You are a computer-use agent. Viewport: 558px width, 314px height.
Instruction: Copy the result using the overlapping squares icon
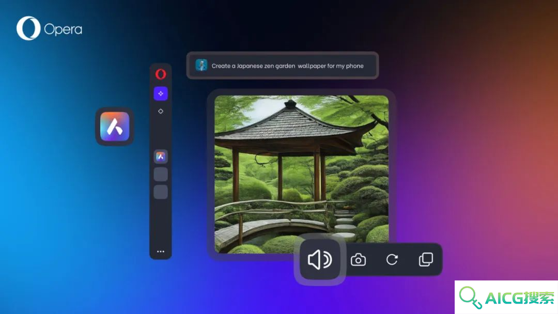(426, 260)
